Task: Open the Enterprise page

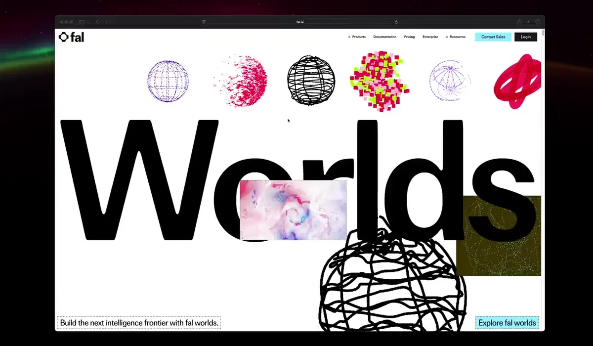Action: click(430, 37)
